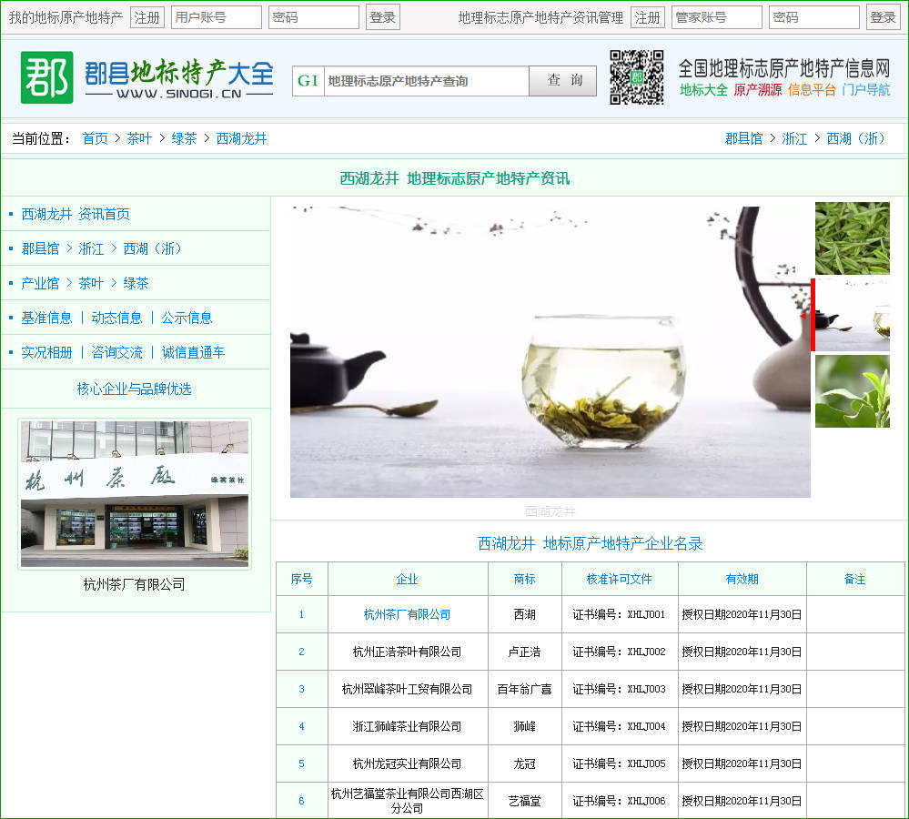Click 郡县馆 in the sidebar

tap(40, 248)
